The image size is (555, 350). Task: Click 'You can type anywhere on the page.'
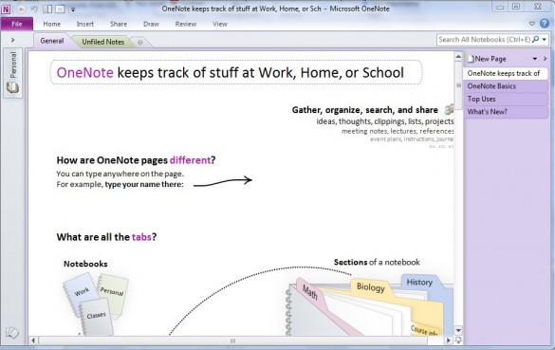(x=120, y=174)
